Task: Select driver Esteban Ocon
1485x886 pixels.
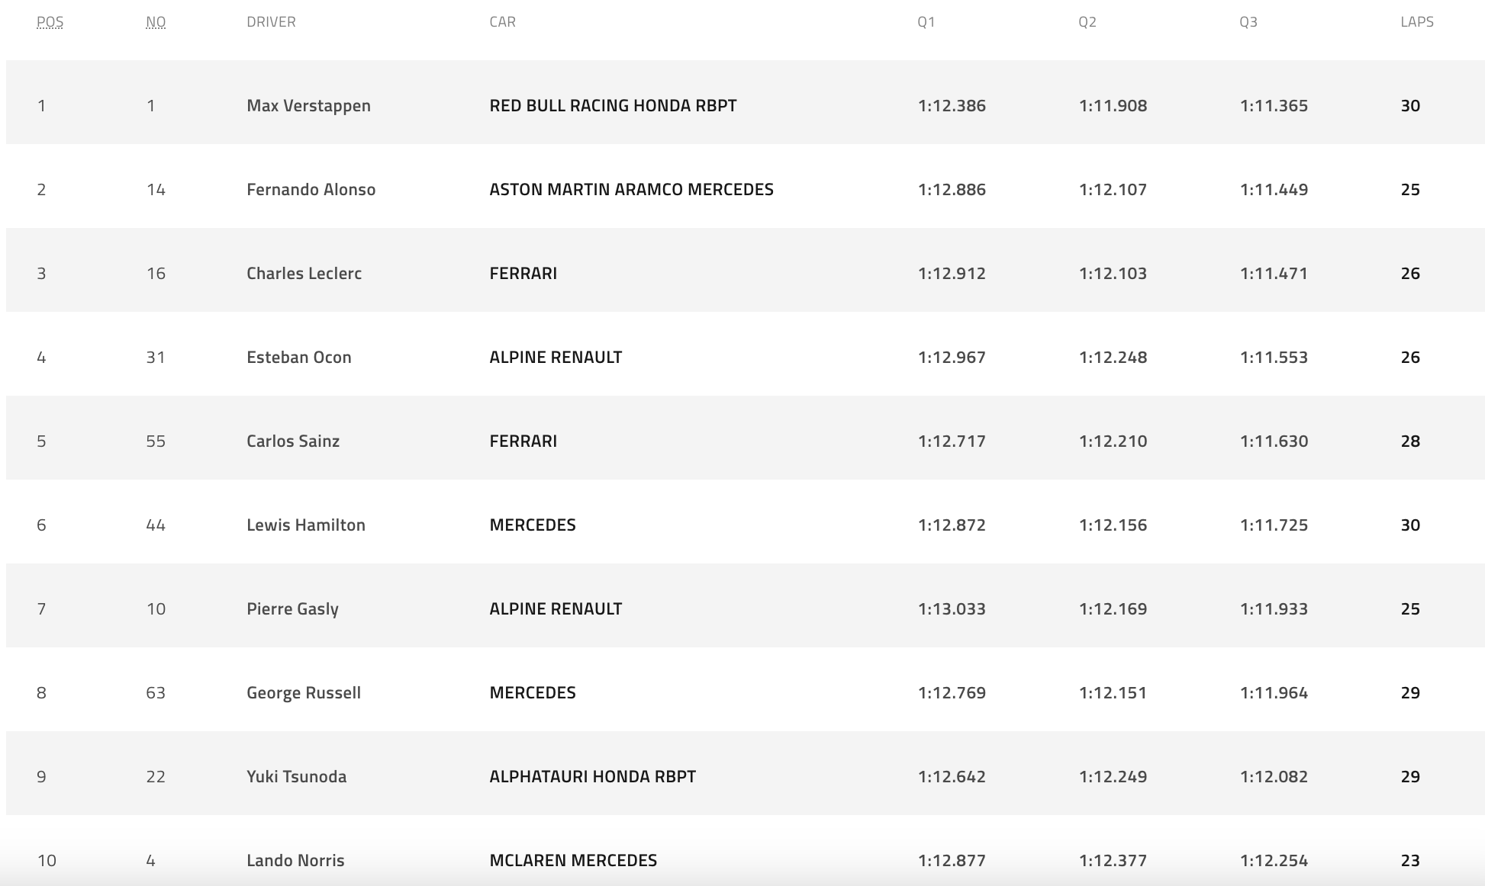Action: 298,357
